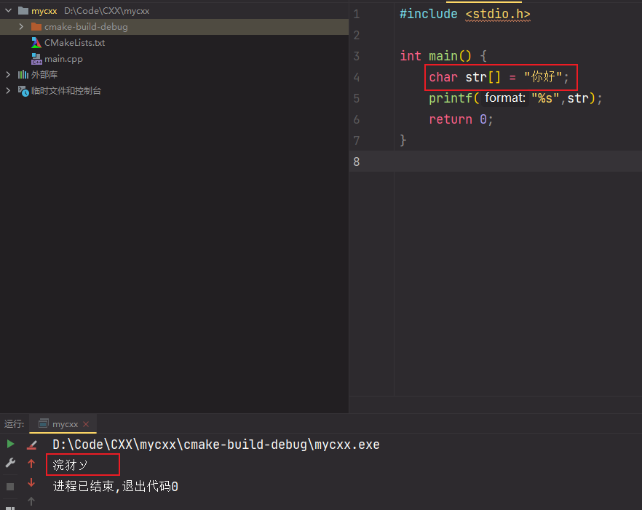Click the 进程已结束,退出代码0 message
Screen dimensions: 642x510
coord(116,486)
